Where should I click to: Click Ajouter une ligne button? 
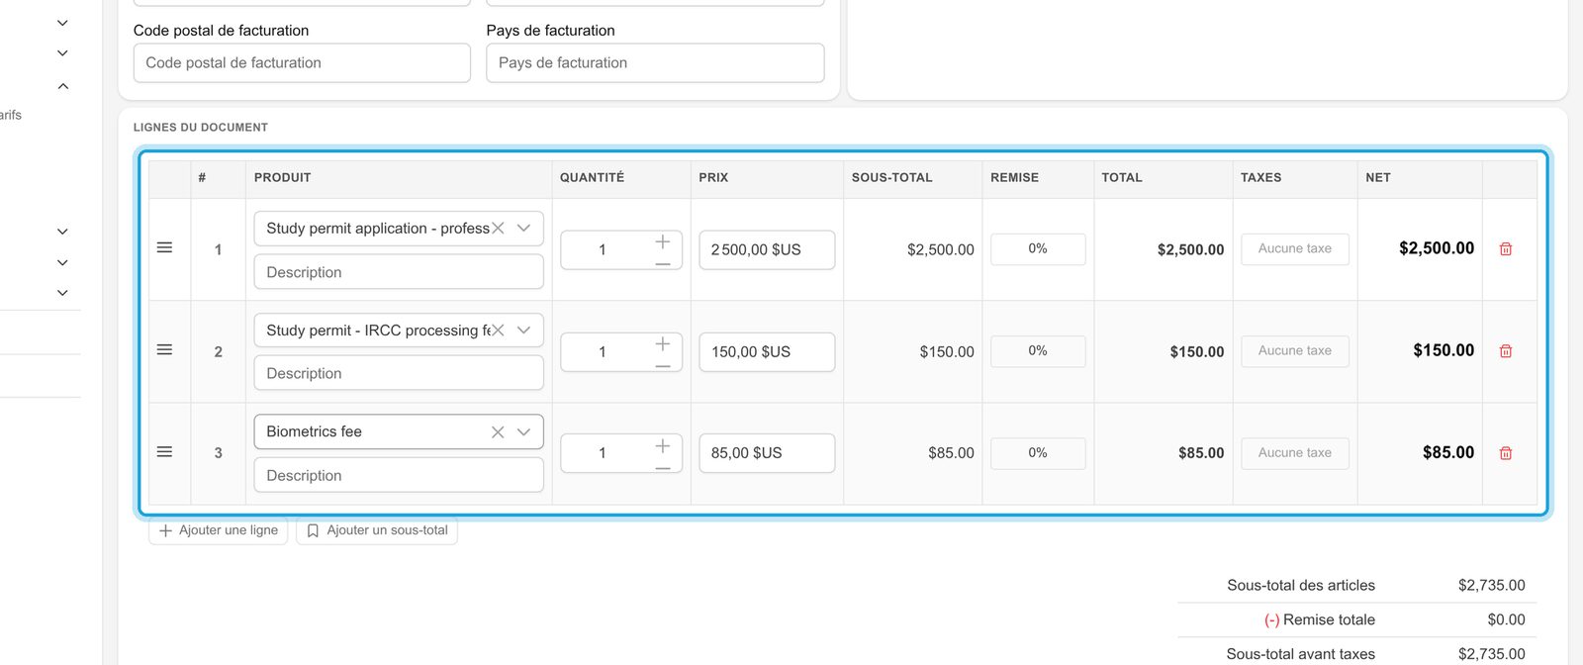pyautogui.click(x=219, y=530)
